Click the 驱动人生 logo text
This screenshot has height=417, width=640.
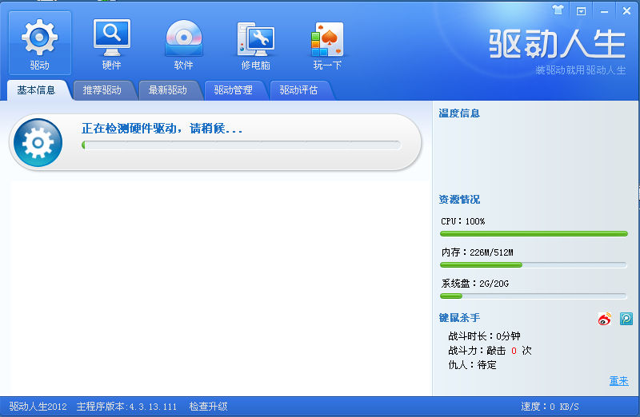(x=557, y=43)
